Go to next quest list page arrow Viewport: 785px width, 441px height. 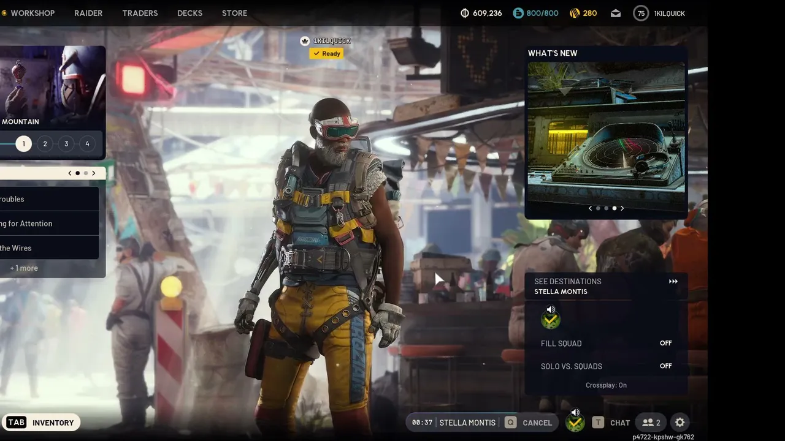pos(93,173)
